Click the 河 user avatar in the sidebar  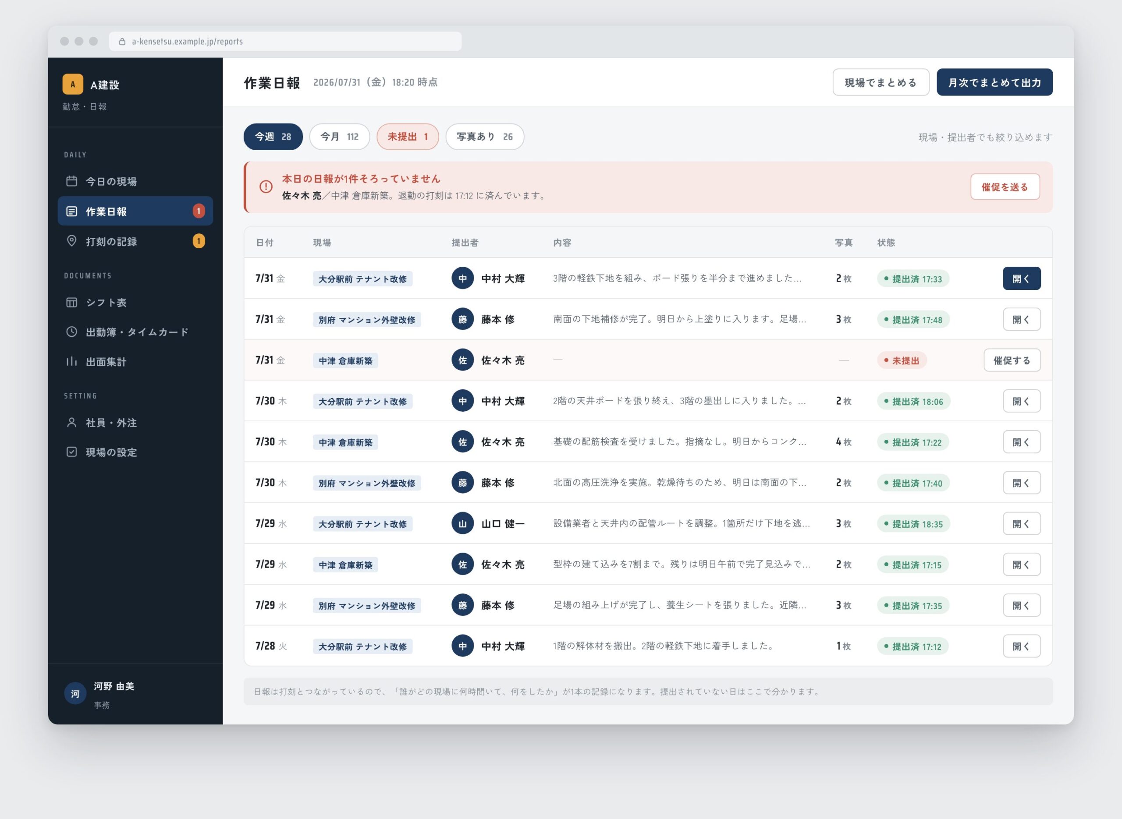75,694
